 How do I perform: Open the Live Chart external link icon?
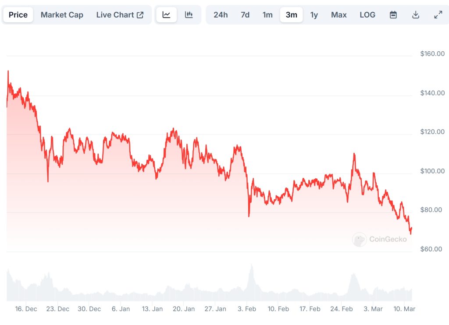pos(140,14)
